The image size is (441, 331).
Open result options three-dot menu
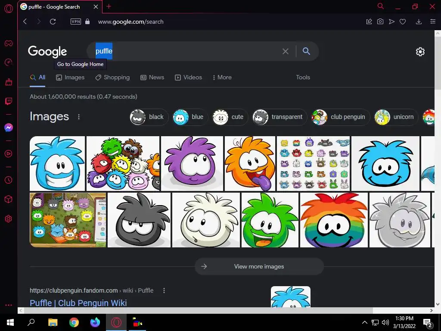tap(164, 290)
